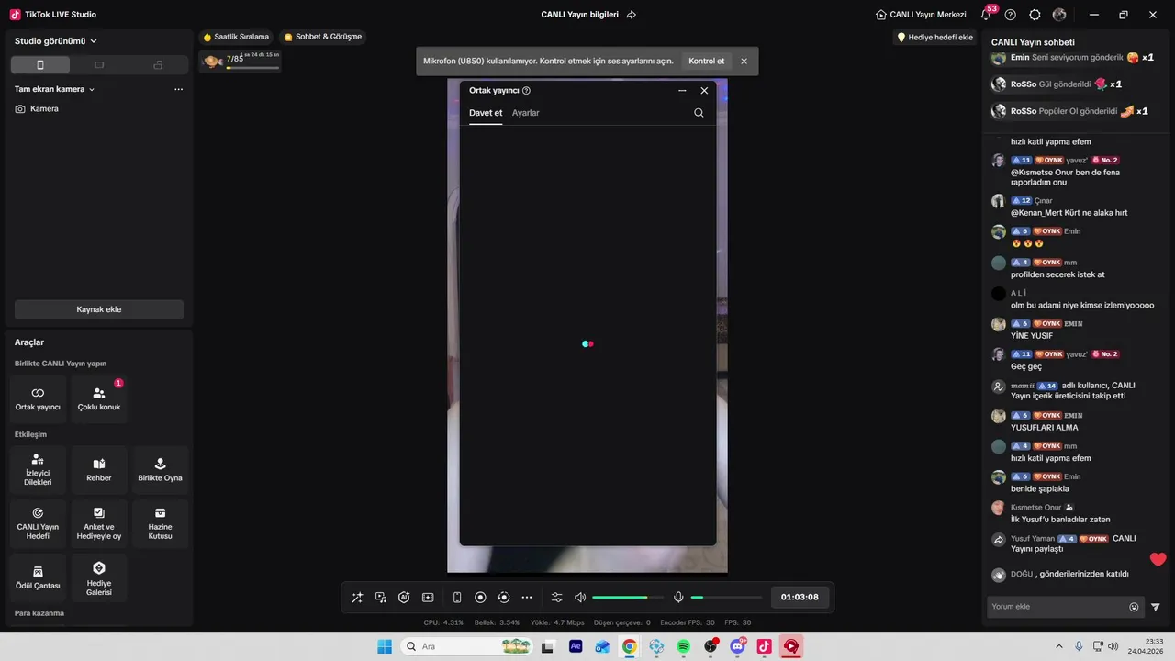This screenshot has height=661, width=1175.
Task: Open the media and music tool
Action: pos(381,598)
